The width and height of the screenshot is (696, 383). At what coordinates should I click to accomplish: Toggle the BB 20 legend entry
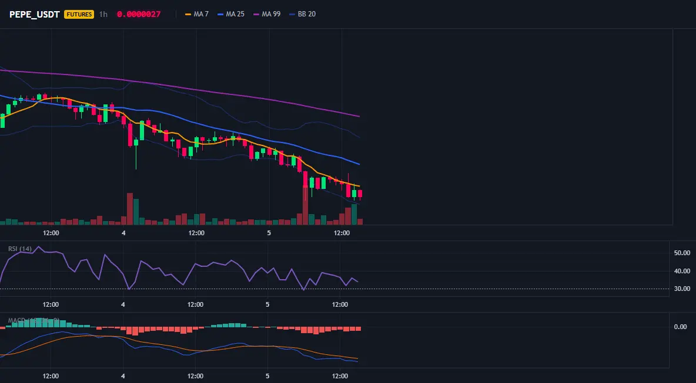pos(302,14)
